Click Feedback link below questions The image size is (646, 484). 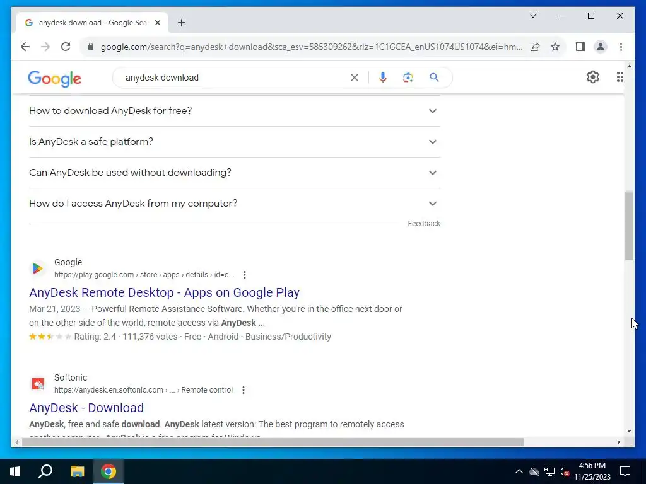(424, 224)
